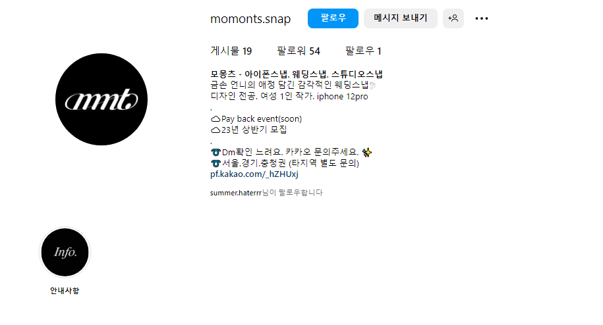Click the mmt profile picture
The width and height of the screenshot is (603, 325).
coord(101,99)
